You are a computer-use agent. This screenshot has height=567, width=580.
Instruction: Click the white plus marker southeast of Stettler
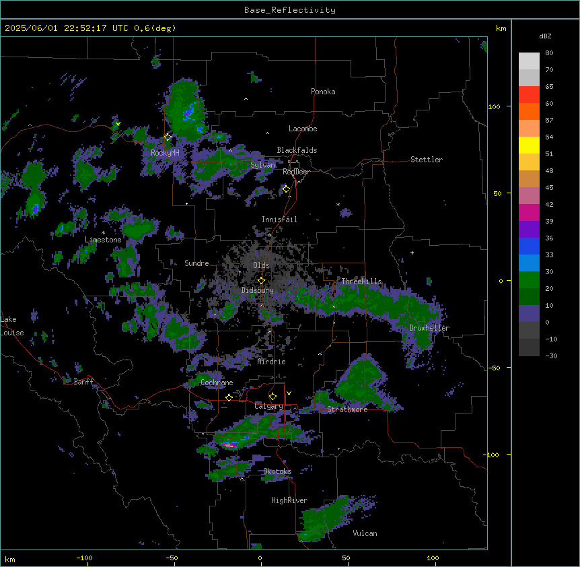coord(412,253)
